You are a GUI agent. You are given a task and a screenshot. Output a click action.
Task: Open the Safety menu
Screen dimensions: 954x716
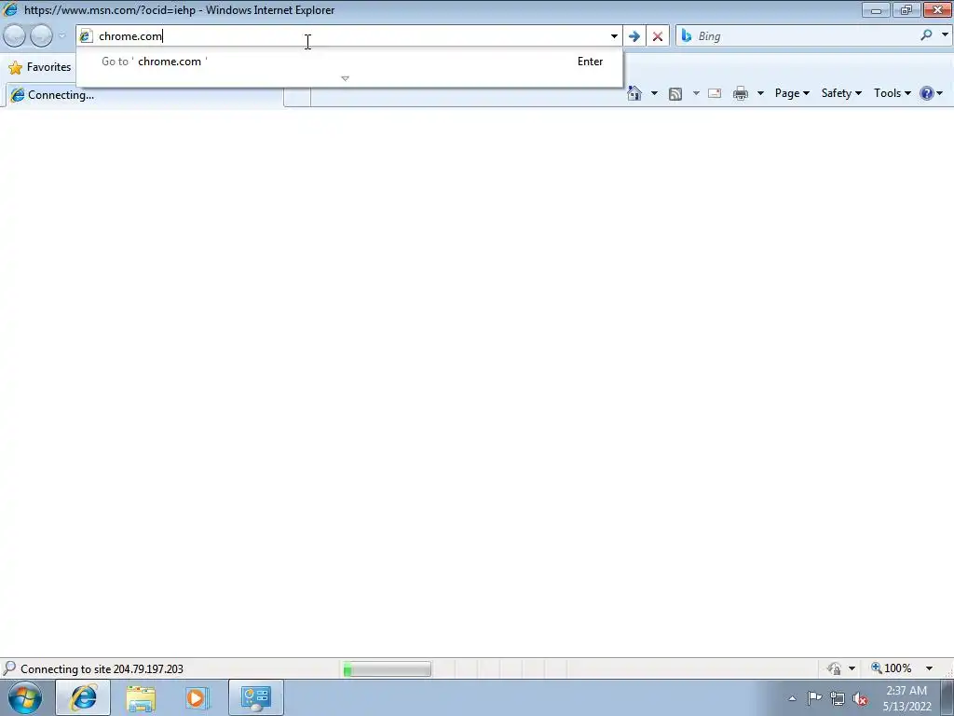coord(841,93)
